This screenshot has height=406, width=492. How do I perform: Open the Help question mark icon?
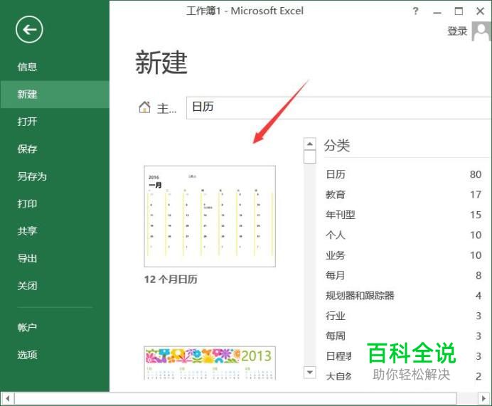click(x=415, y=11)
